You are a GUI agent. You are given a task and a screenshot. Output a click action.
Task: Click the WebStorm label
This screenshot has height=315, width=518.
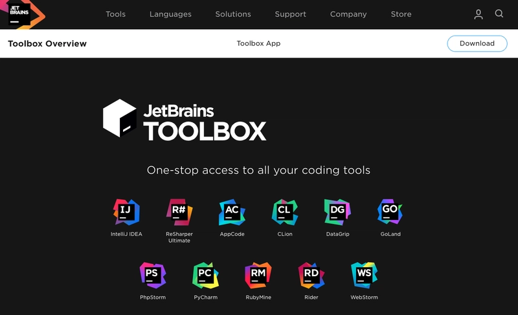[364, 297]
